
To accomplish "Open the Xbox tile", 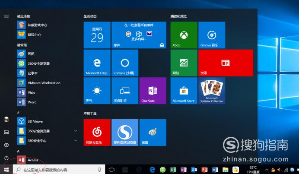I will (x=184, y=35).
